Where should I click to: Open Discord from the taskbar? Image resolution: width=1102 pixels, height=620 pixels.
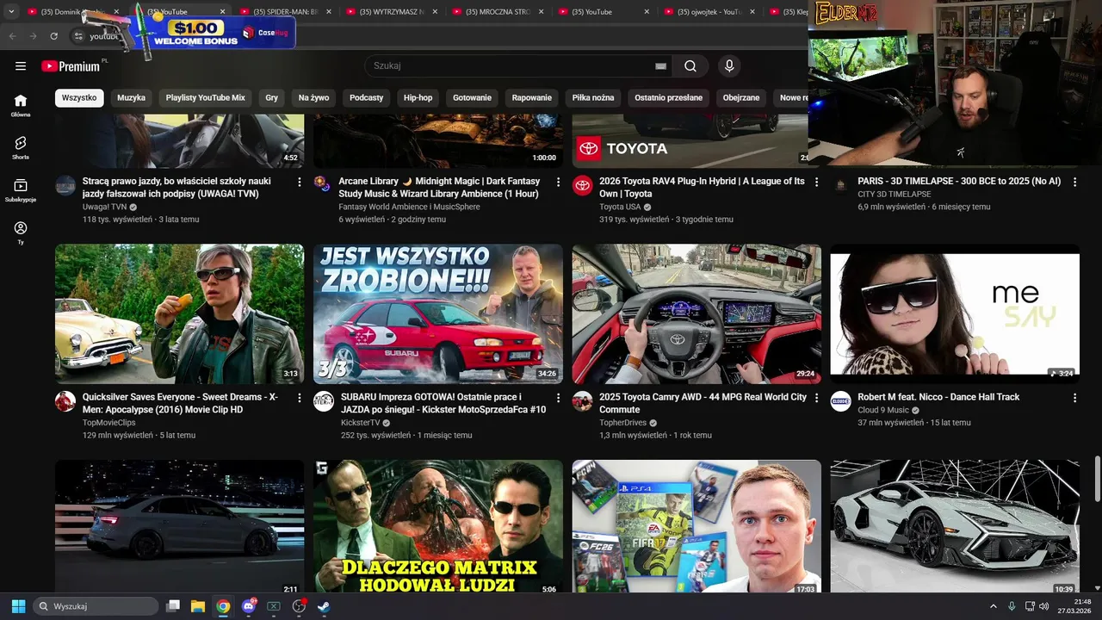pyautogui.click(x=249, y=606)
